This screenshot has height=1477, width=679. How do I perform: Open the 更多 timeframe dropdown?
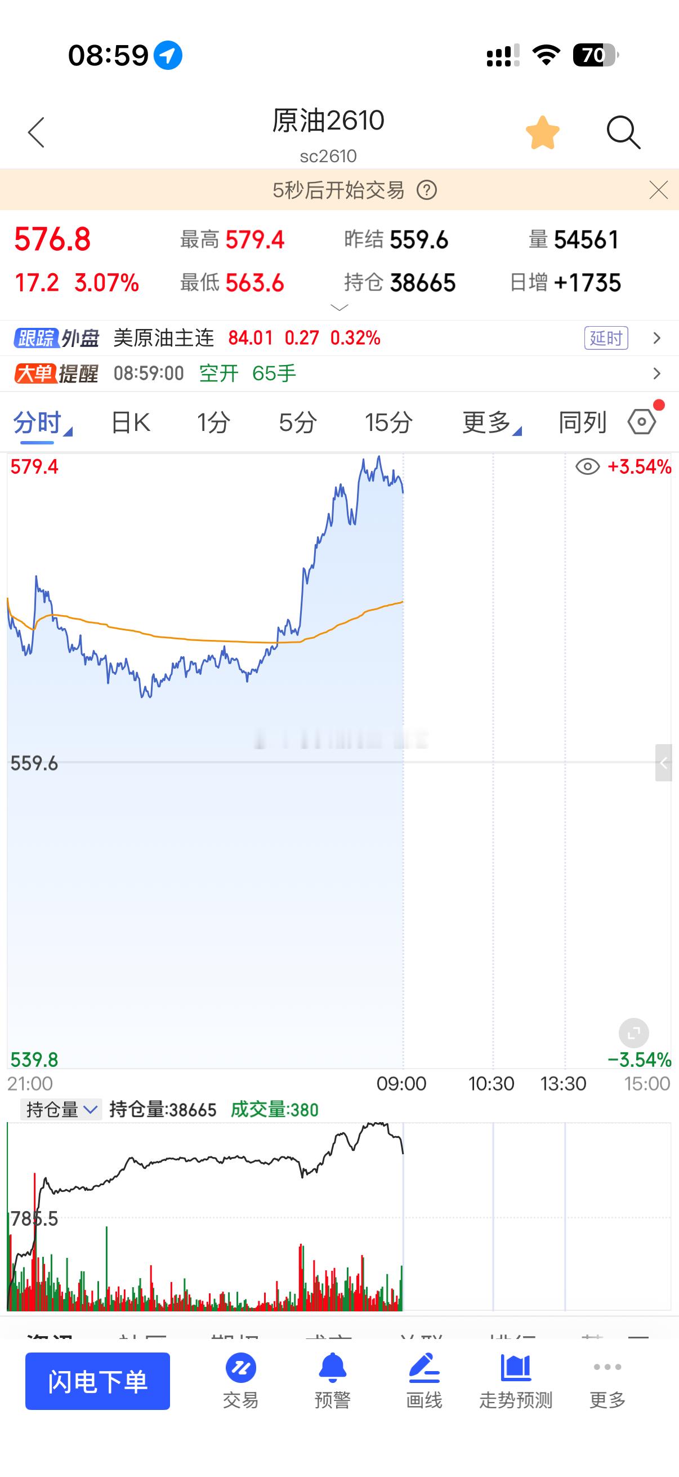[492, 422]
